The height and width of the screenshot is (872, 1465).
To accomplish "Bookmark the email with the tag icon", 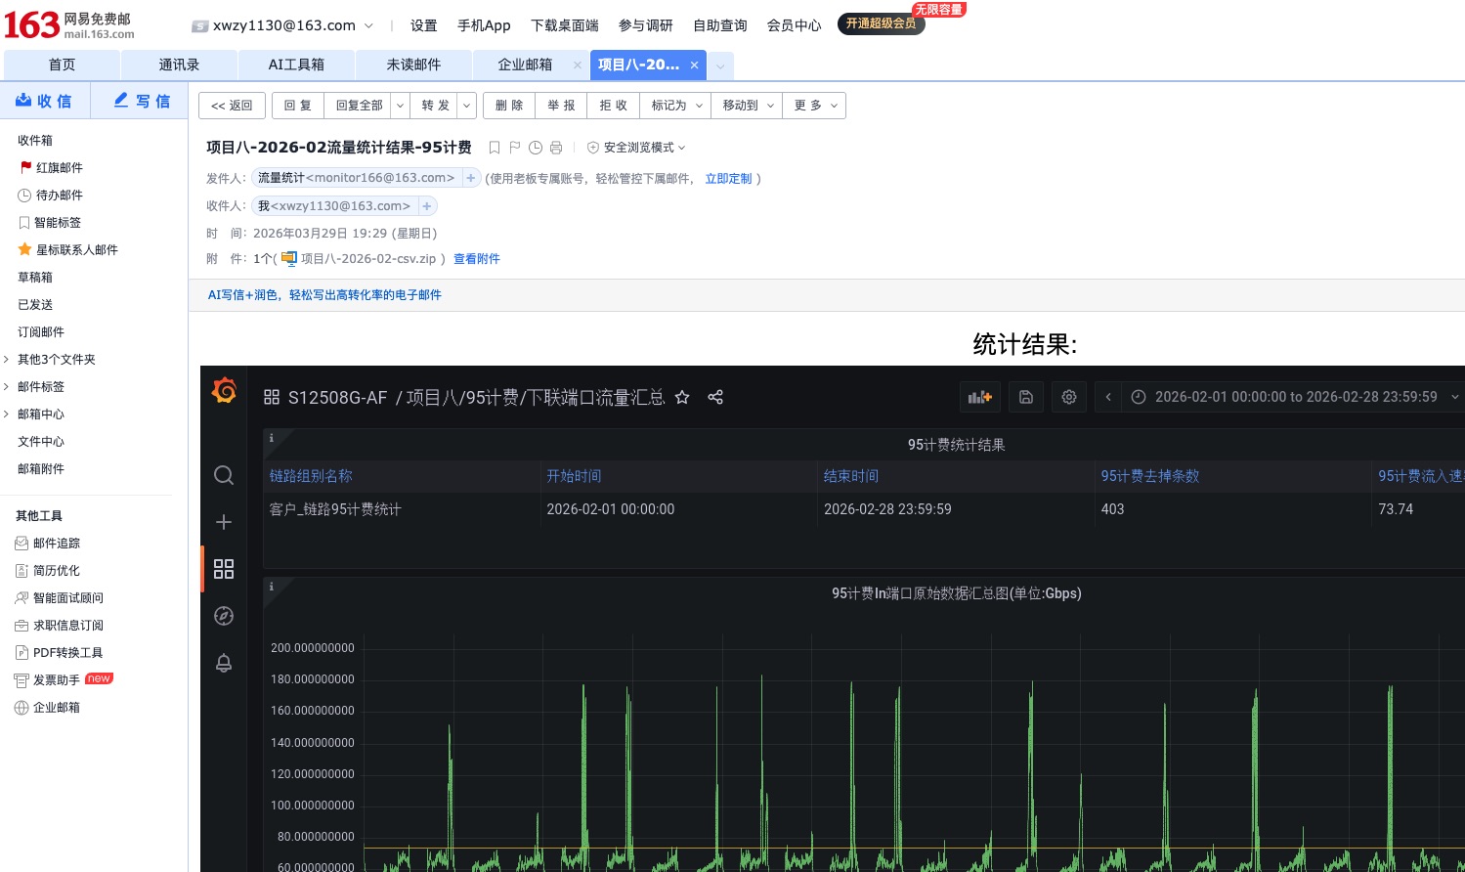I will (x=494, y=147).
